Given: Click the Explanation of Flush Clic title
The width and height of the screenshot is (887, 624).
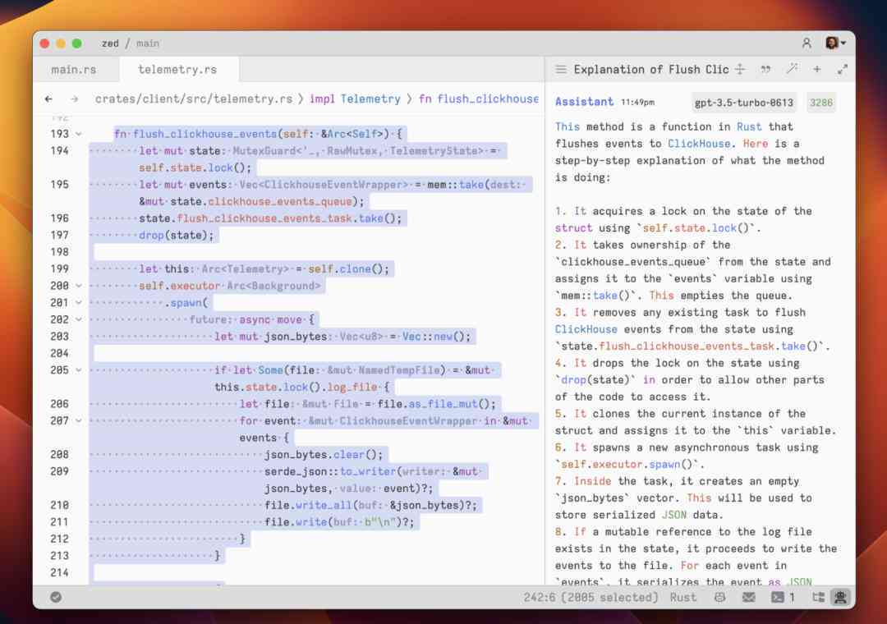Looking at the screenshot, I should (651, 70).
